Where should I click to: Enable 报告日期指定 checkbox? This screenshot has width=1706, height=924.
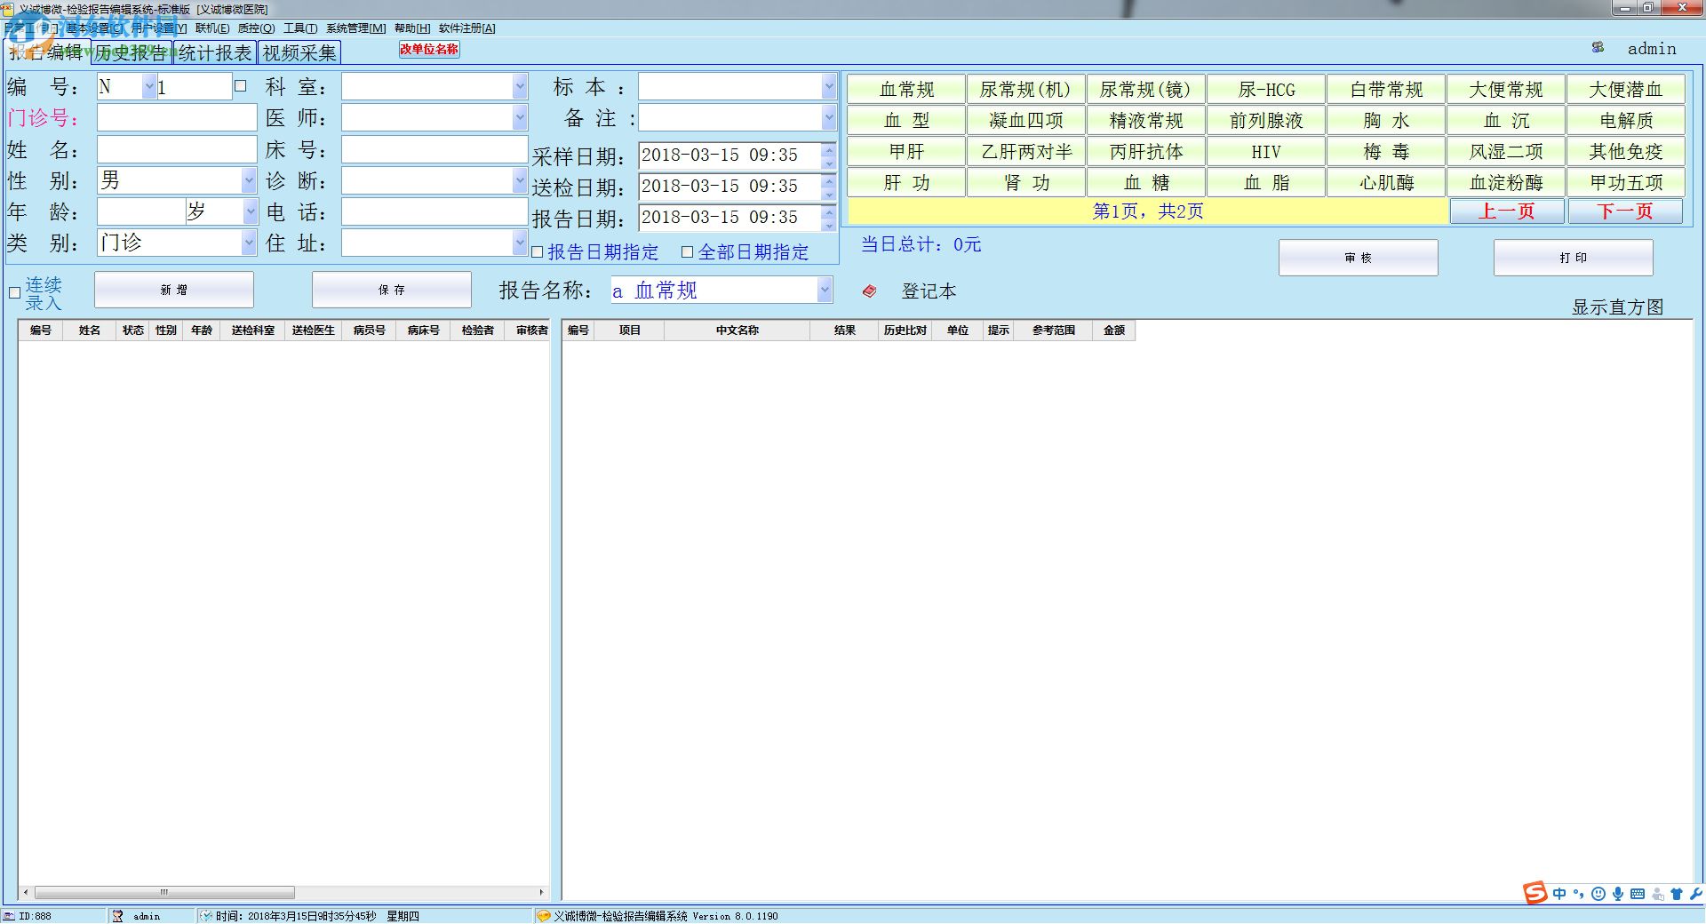coord(537,252)
